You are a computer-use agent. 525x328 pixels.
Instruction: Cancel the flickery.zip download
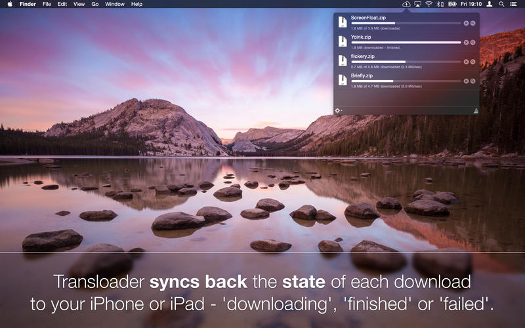466,62
